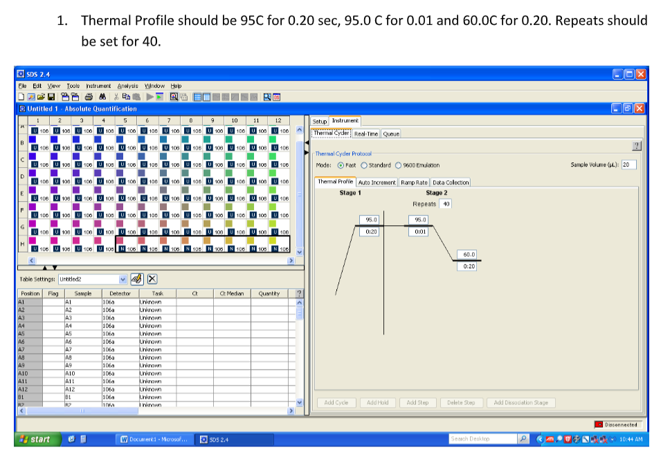Click the red calendar icon in toolbar

click(x=276, y=97)
